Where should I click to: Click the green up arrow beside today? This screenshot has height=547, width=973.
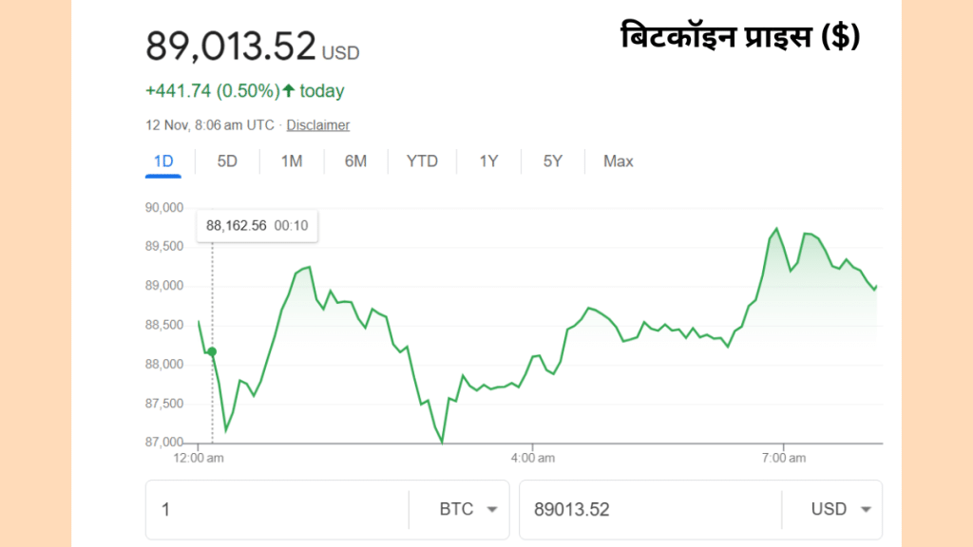pos(289,90)
